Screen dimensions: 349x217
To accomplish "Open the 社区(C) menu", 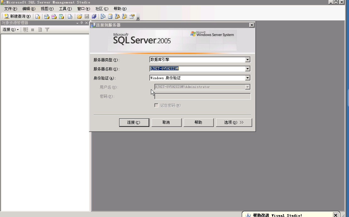I will [102, 9].
